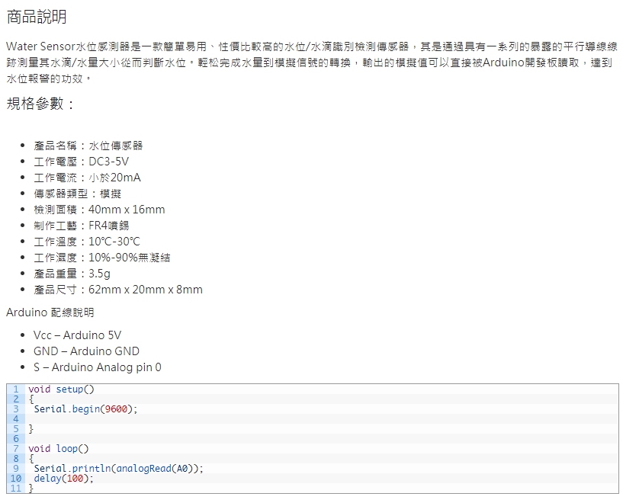Image resolution: width=623 pixels, height=503 pixels.
Task: Click code line void setup()
Action: tap(61, 389)
